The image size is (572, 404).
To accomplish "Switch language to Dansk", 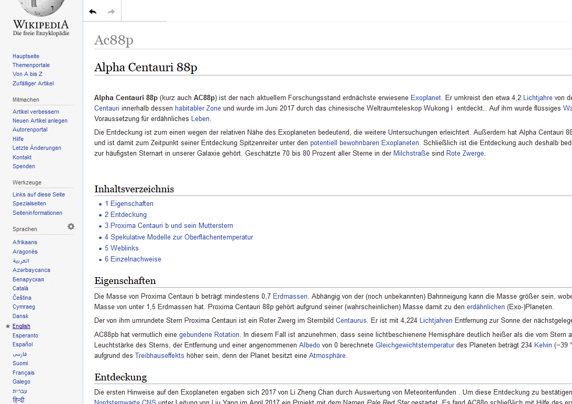I will (20, 316).
